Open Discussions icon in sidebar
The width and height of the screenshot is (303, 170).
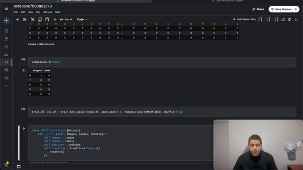(6, 70)
